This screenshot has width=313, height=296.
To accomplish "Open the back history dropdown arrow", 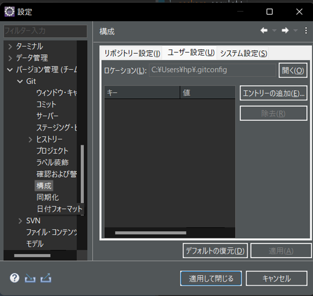I will tap(274, 31).
